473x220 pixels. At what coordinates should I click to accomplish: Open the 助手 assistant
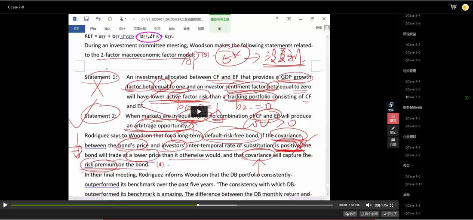350,214
